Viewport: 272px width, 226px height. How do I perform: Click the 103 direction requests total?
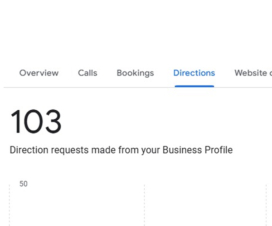point(36,122)
